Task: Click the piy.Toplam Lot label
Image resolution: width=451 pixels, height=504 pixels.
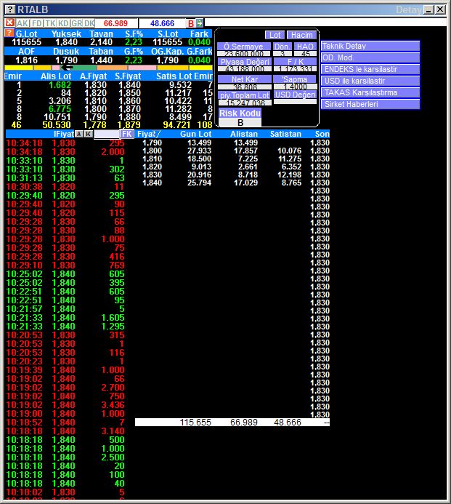Action: click(245, 95)
